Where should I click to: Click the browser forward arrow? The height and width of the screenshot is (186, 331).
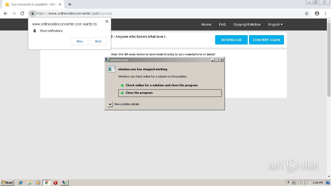click(x=14, y=13)
